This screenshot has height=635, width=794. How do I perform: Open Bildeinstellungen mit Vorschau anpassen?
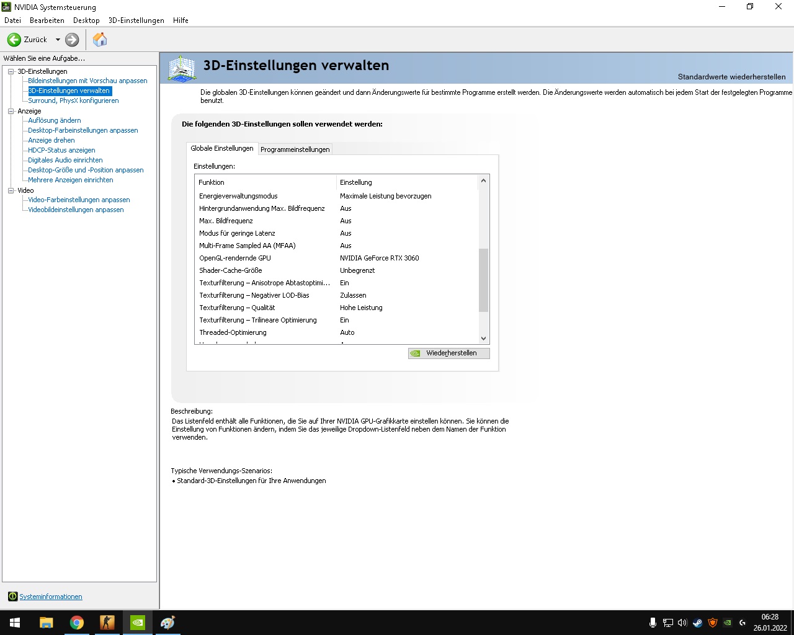pyautogui.click(x=87, y=81)
